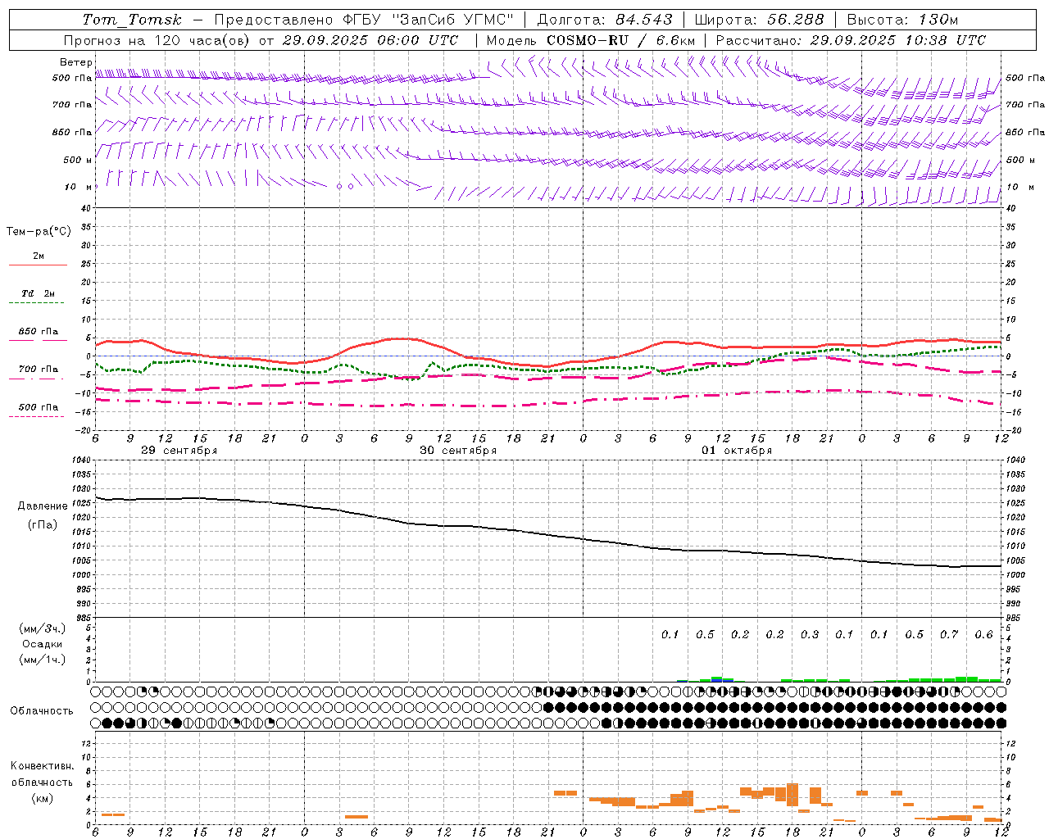Click the "Давление" pressure panel label

coord(43,506)
